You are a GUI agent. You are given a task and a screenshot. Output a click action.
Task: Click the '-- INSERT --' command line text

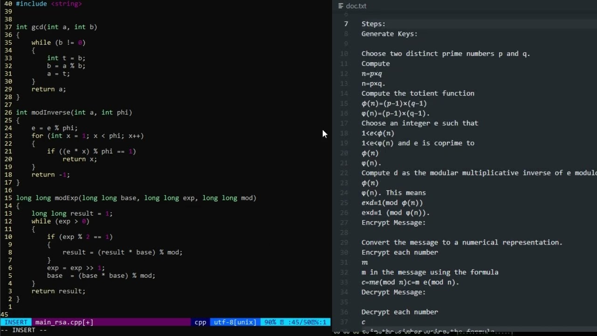point(24,330)
